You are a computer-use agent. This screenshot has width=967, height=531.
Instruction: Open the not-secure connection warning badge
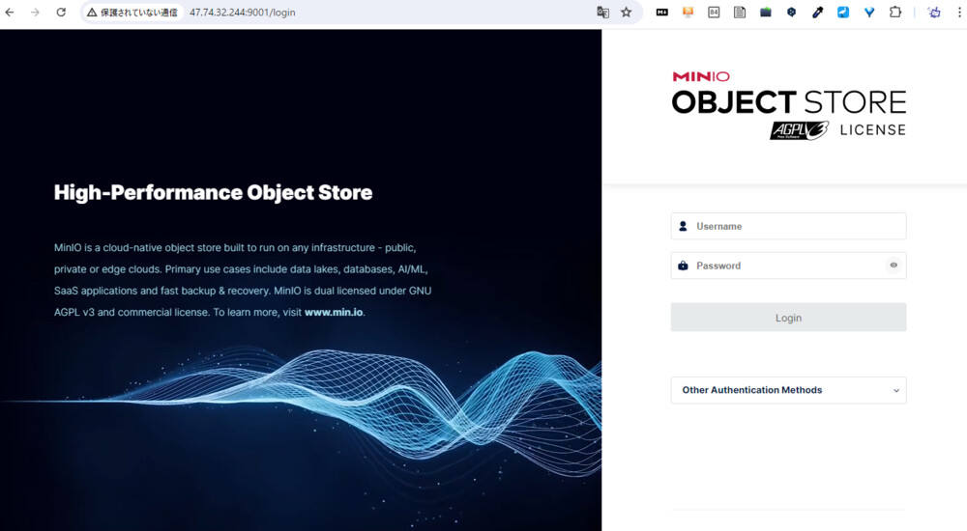tap(132, 13)
